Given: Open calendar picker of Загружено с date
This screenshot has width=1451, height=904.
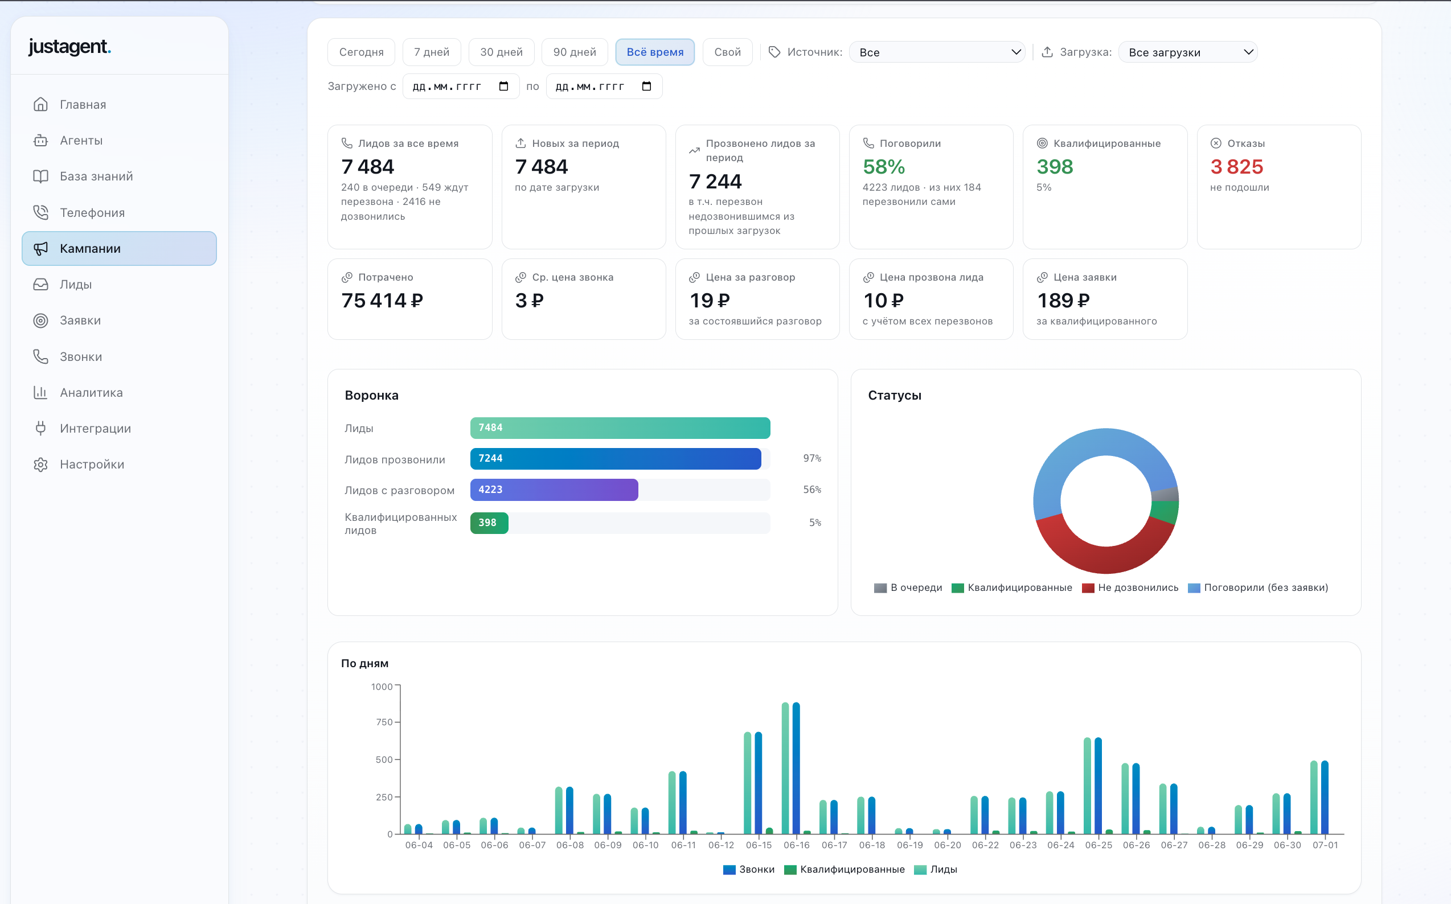Looking at the screenshot, I should (x=503, y=86).
